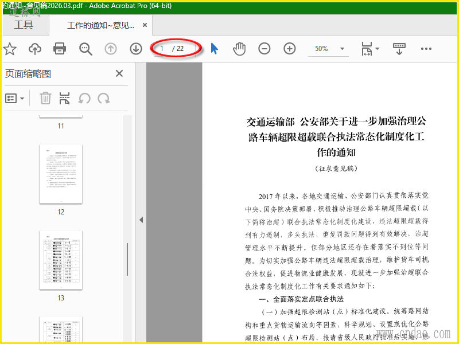Open the page fit options dropdown arrow
This screenshot has height=344, width=459.
click(378, 49)
